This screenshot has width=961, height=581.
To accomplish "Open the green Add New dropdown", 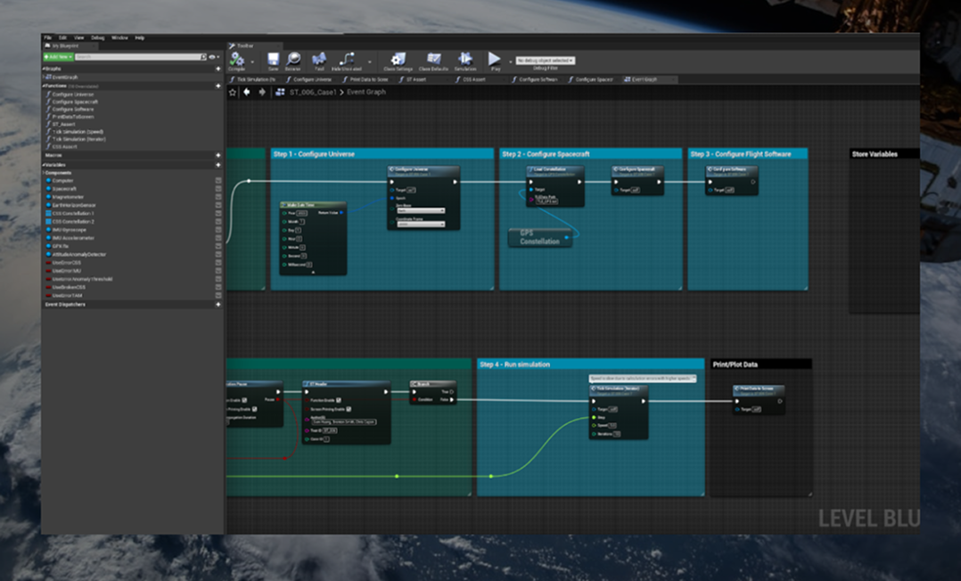I will pos(59,57).
